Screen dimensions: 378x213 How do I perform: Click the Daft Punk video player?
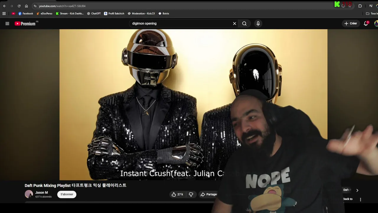click(193, 104)
